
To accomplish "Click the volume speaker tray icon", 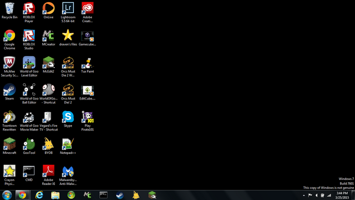I will (x=316, y=195).
